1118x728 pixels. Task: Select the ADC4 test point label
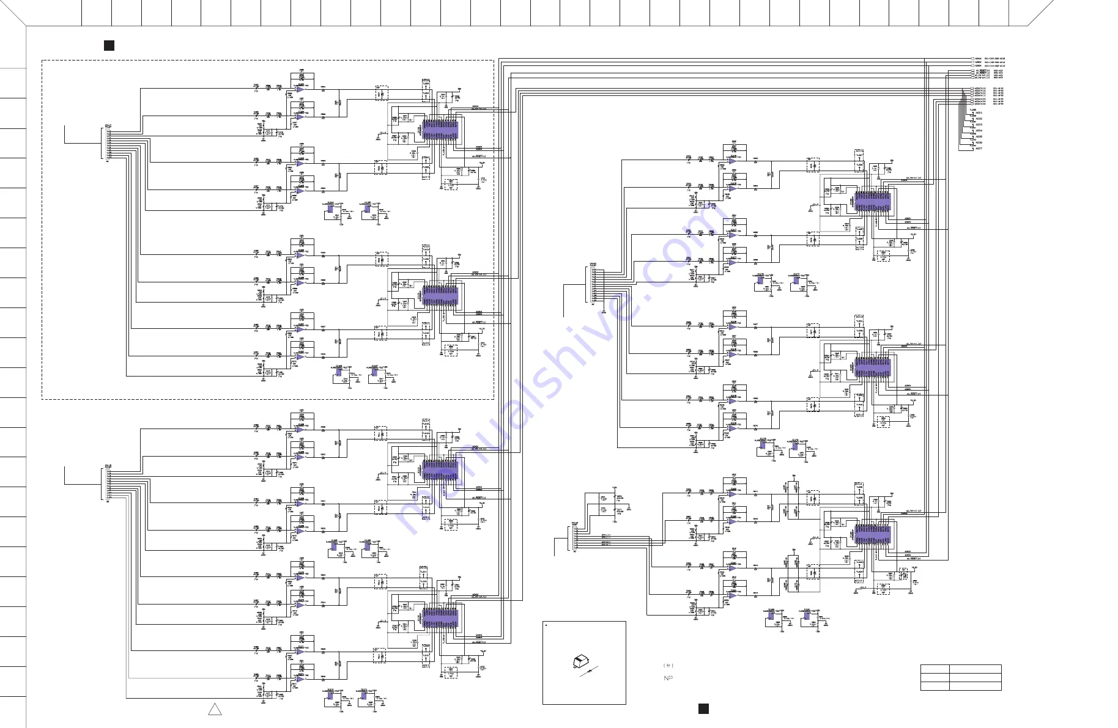click(x=979, y=130)
